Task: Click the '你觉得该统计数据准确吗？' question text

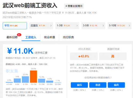Action: [98, 78]
